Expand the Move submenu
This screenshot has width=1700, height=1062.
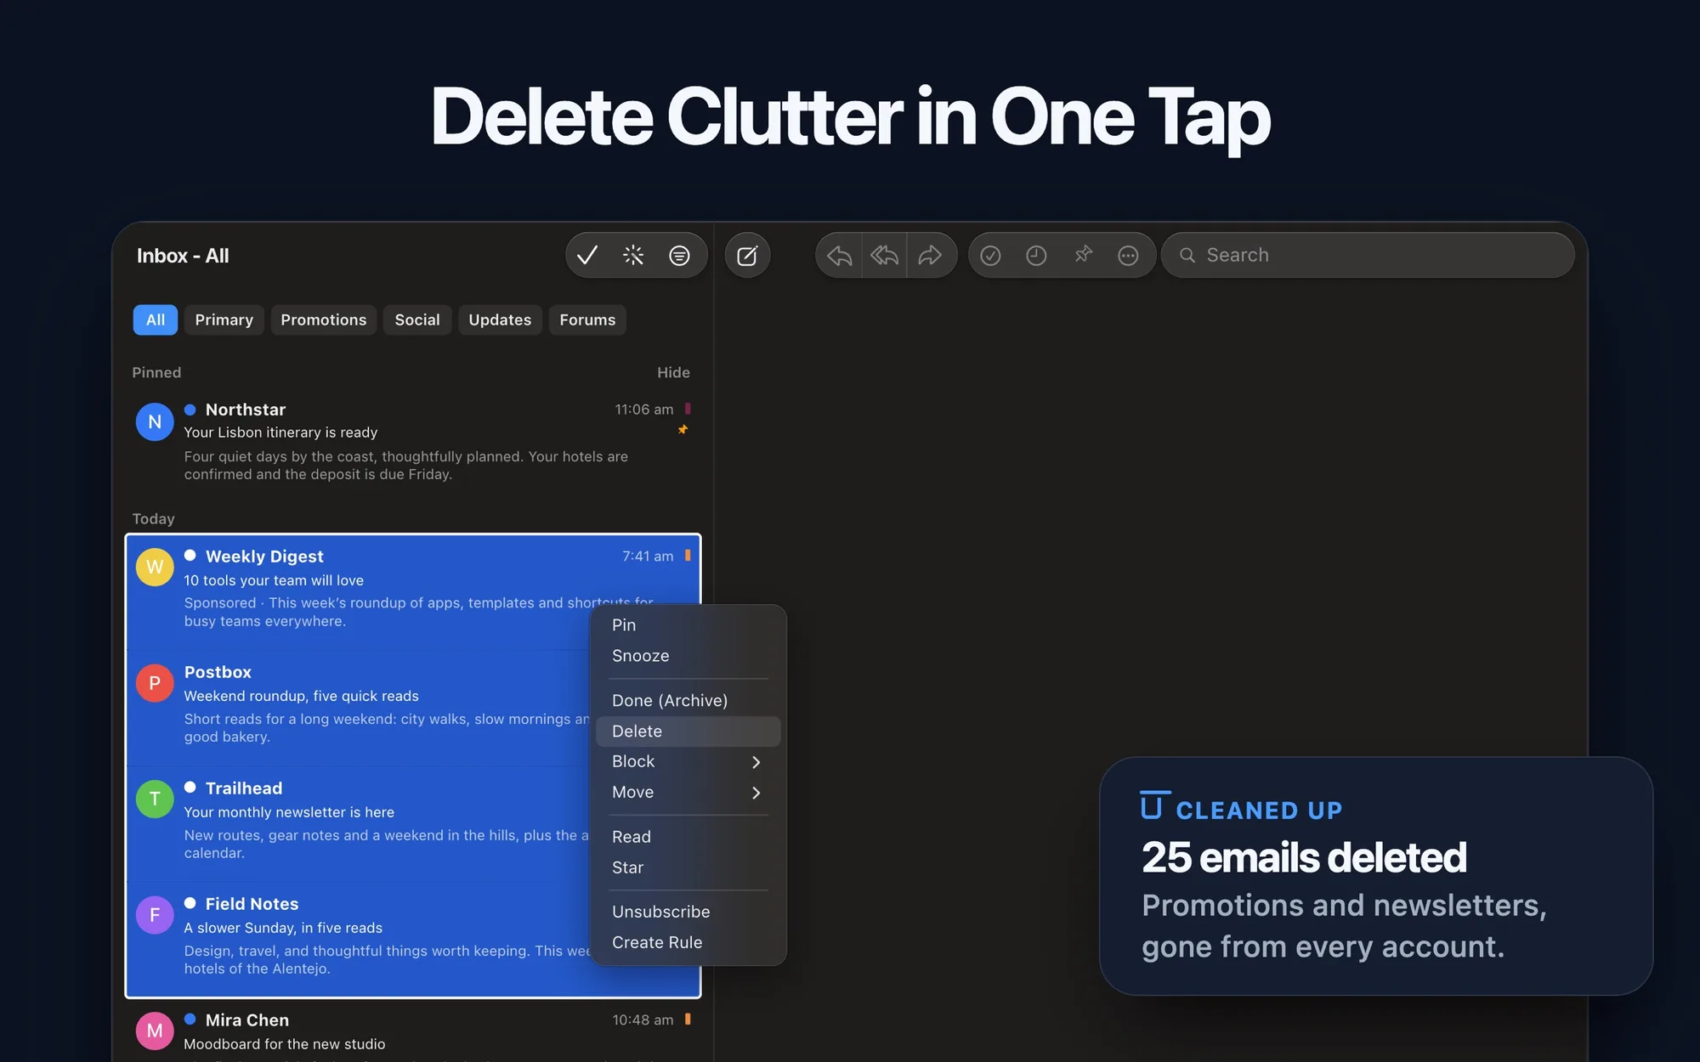(x=688, y=793)
